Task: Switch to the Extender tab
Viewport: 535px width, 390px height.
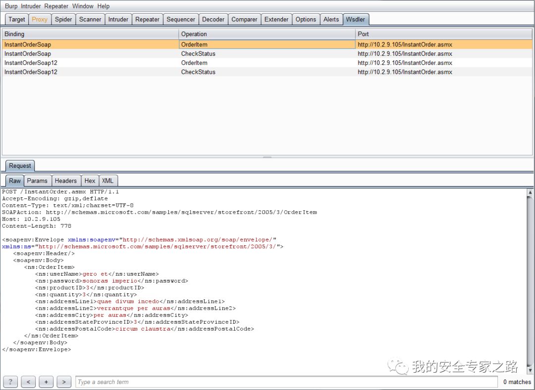Action: 276,19
